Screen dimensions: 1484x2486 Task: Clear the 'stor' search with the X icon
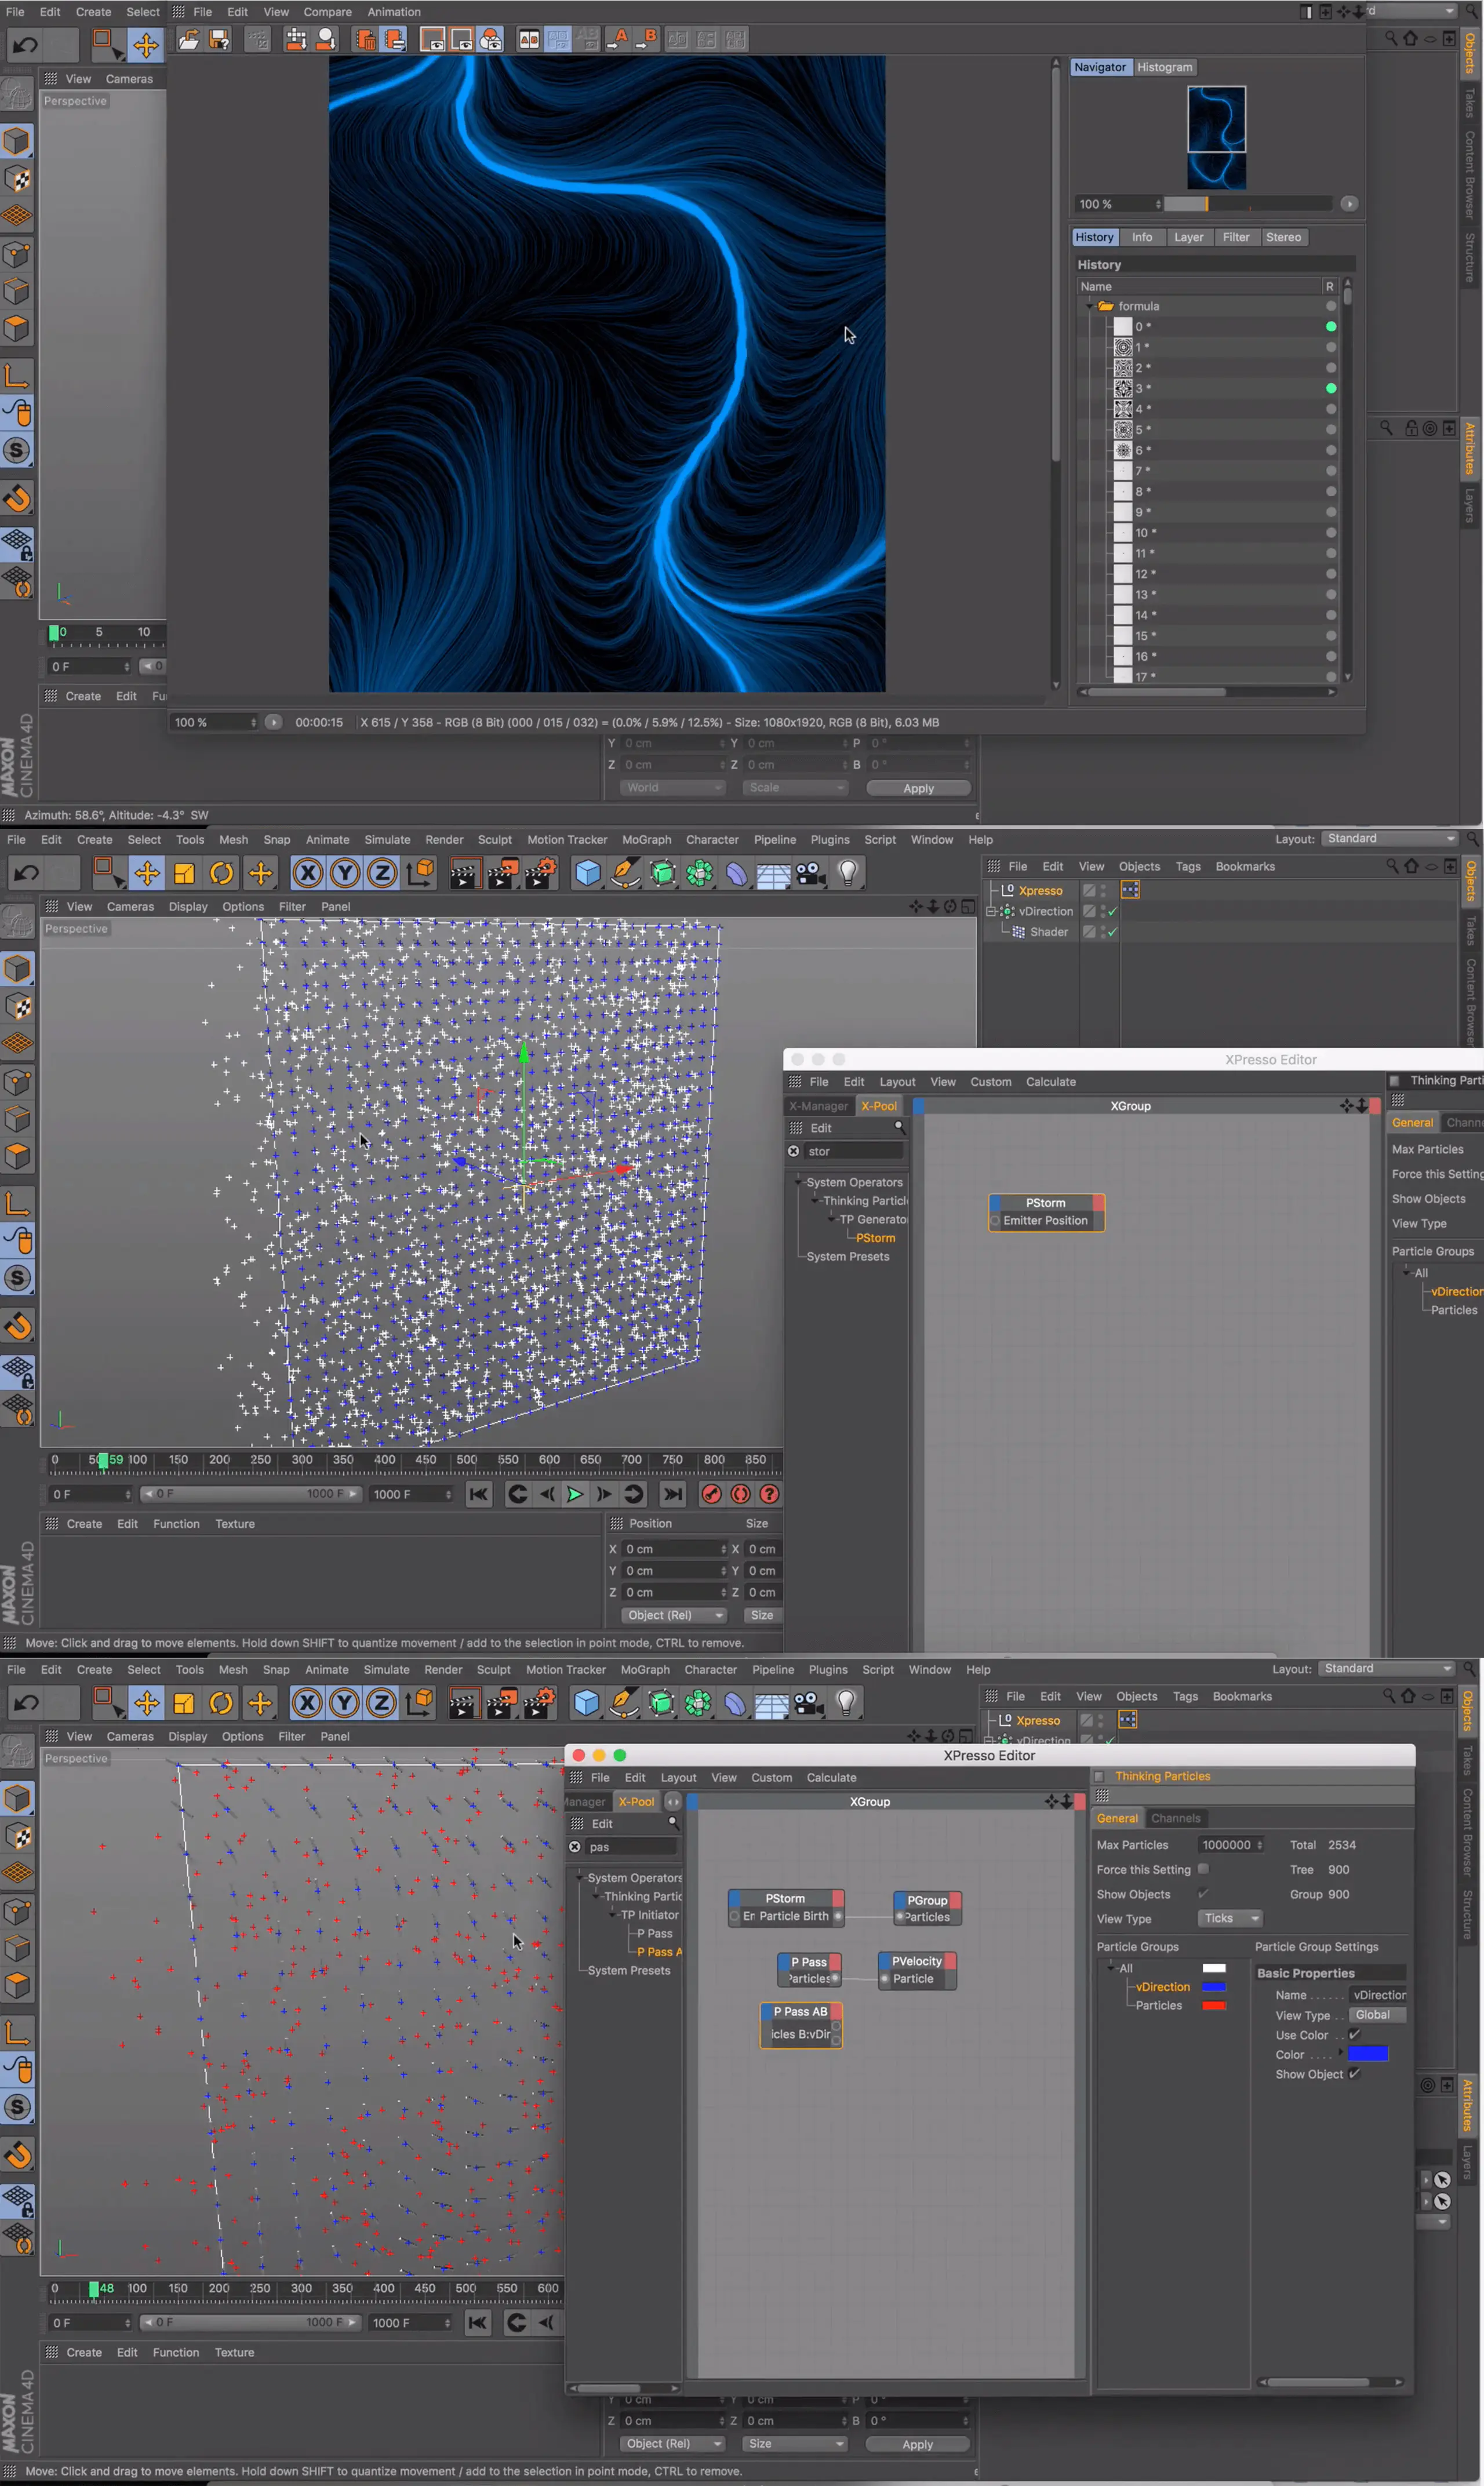pos(794,1152)
